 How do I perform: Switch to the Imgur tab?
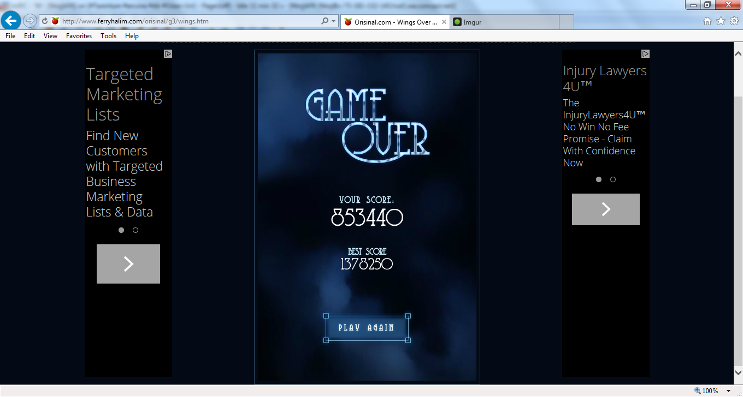tap(504, 22)
